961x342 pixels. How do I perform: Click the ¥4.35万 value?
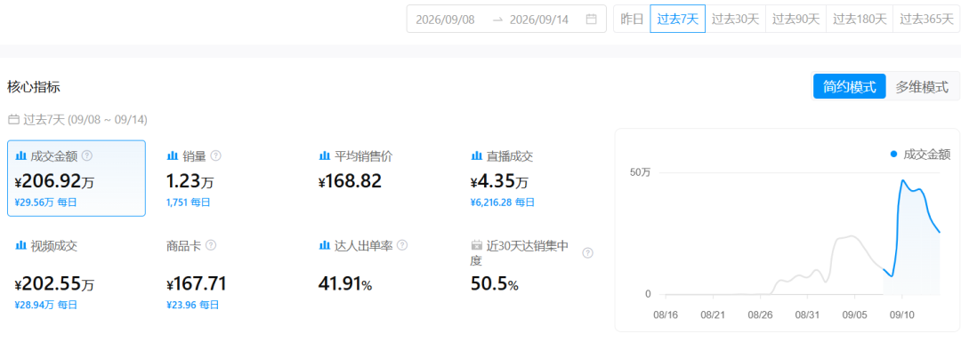499,181
